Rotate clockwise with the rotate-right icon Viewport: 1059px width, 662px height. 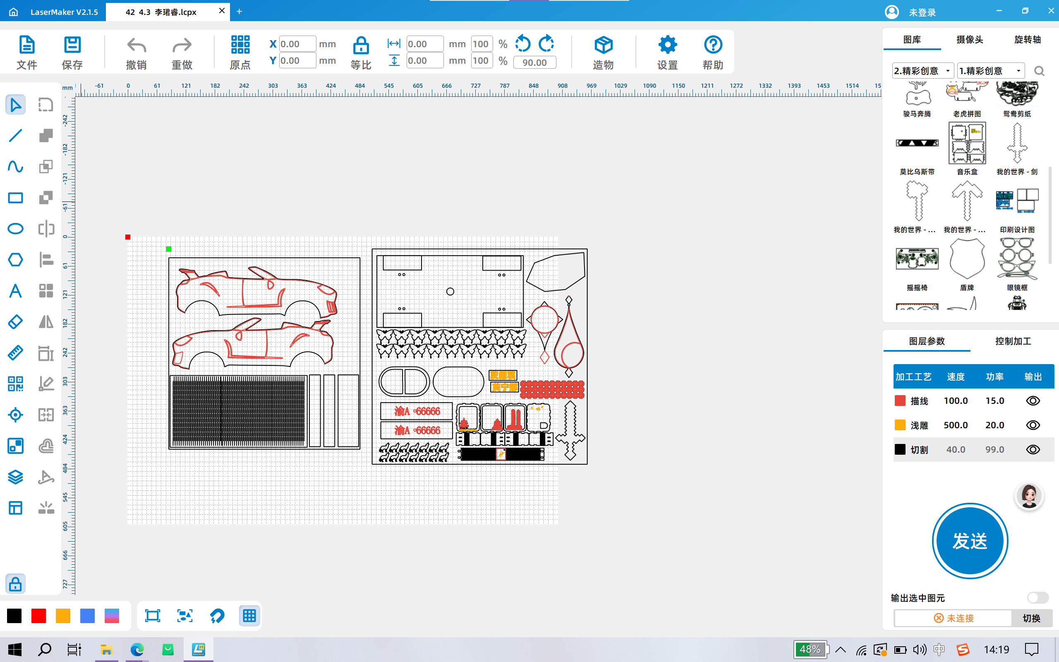point(546,43)
